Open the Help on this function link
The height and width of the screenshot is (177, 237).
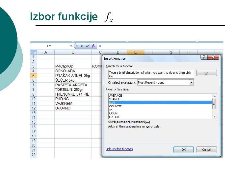pyautogui.click(x=119, y=149)
